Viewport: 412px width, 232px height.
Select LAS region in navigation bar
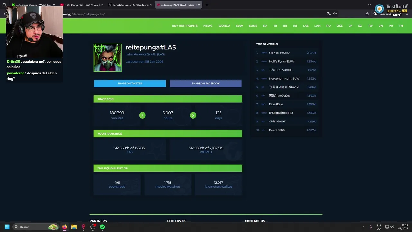tap(306, 26)
